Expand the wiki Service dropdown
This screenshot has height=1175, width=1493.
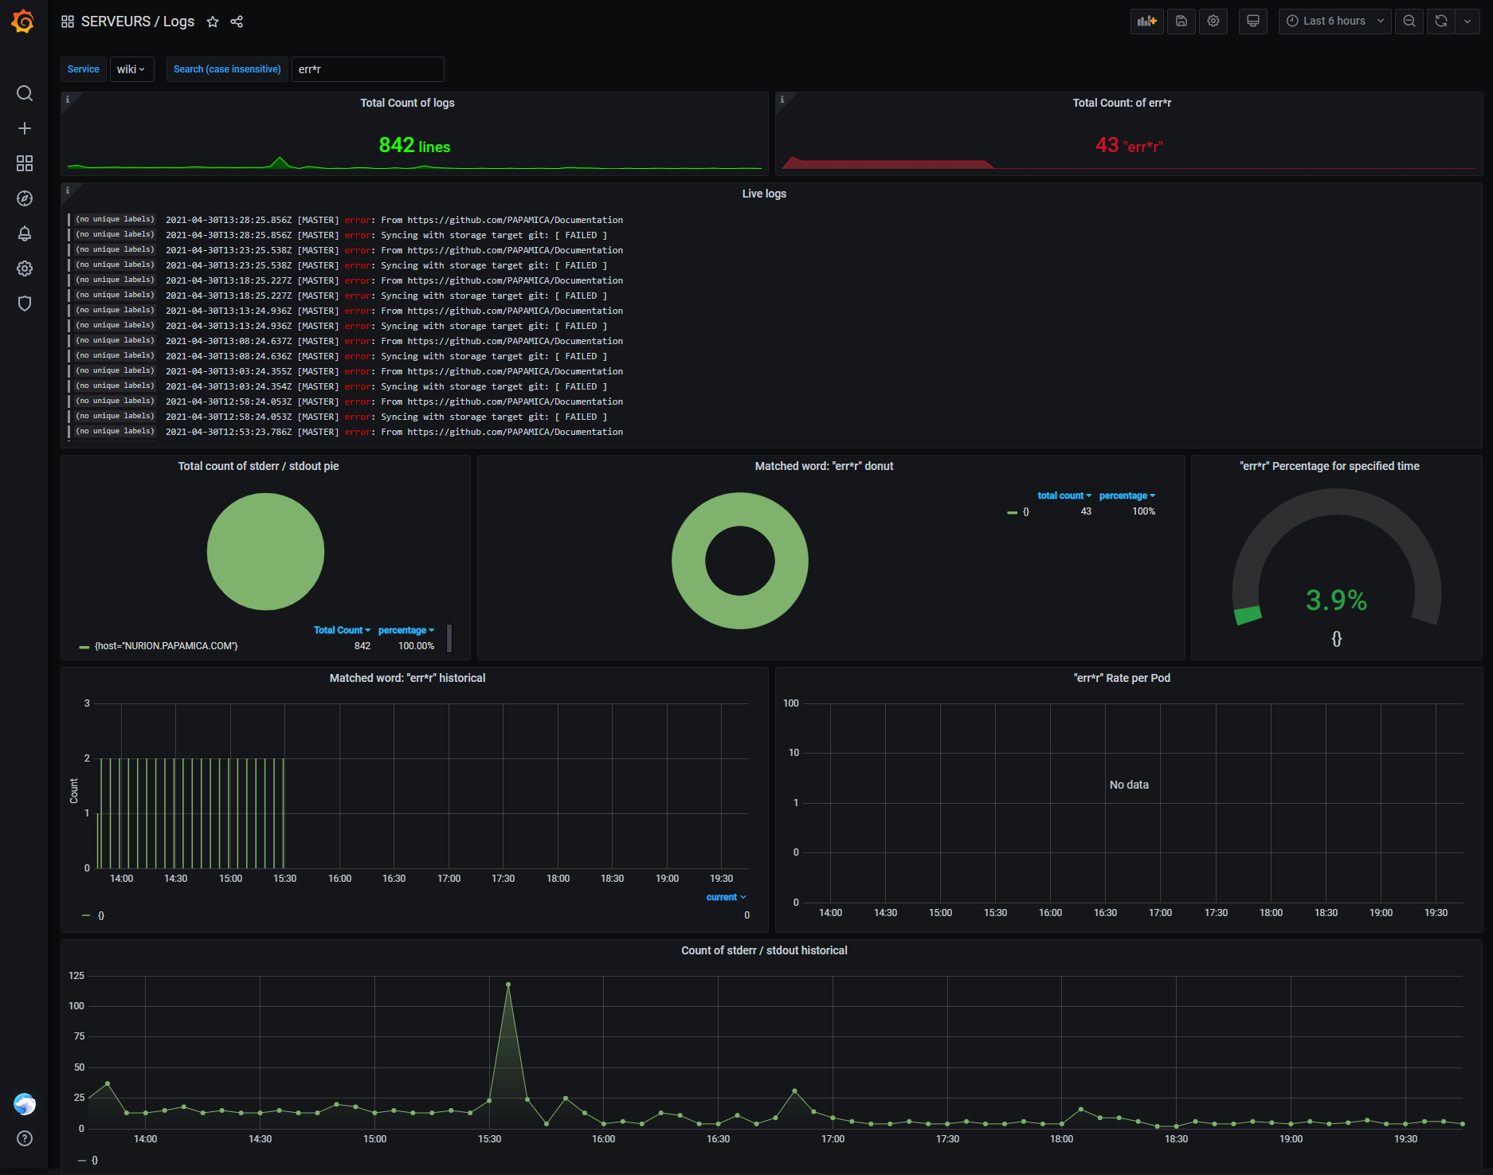(131, 69)
